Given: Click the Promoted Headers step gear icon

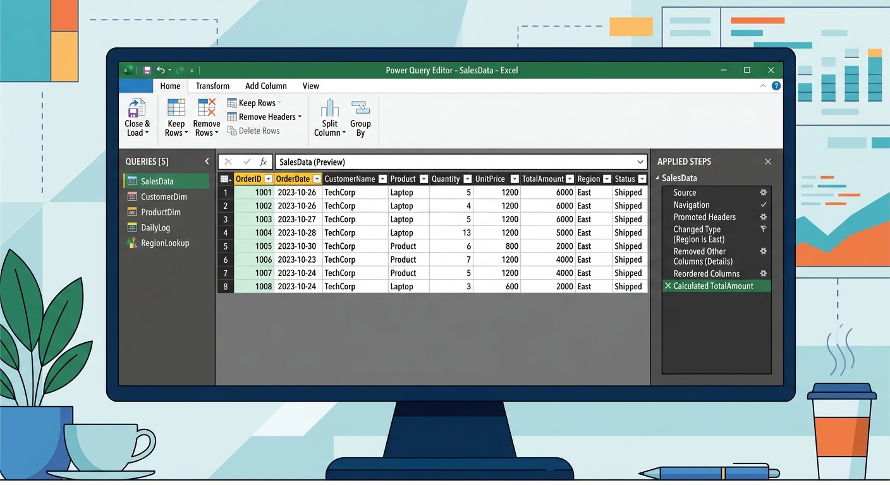Looking at the screenshot, I should click(763, 217).
